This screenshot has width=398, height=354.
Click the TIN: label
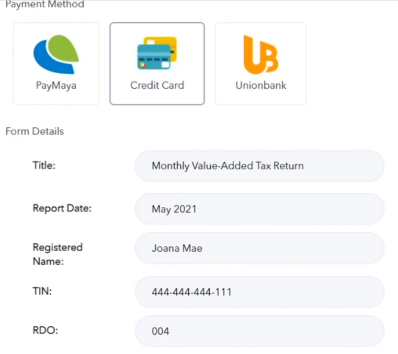[x=42, y=291]
